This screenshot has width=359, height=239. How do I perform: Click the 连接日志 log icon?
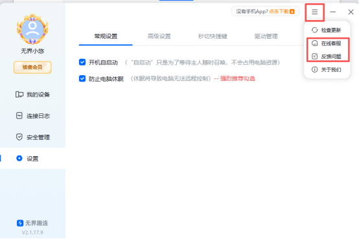coord(19,115)
